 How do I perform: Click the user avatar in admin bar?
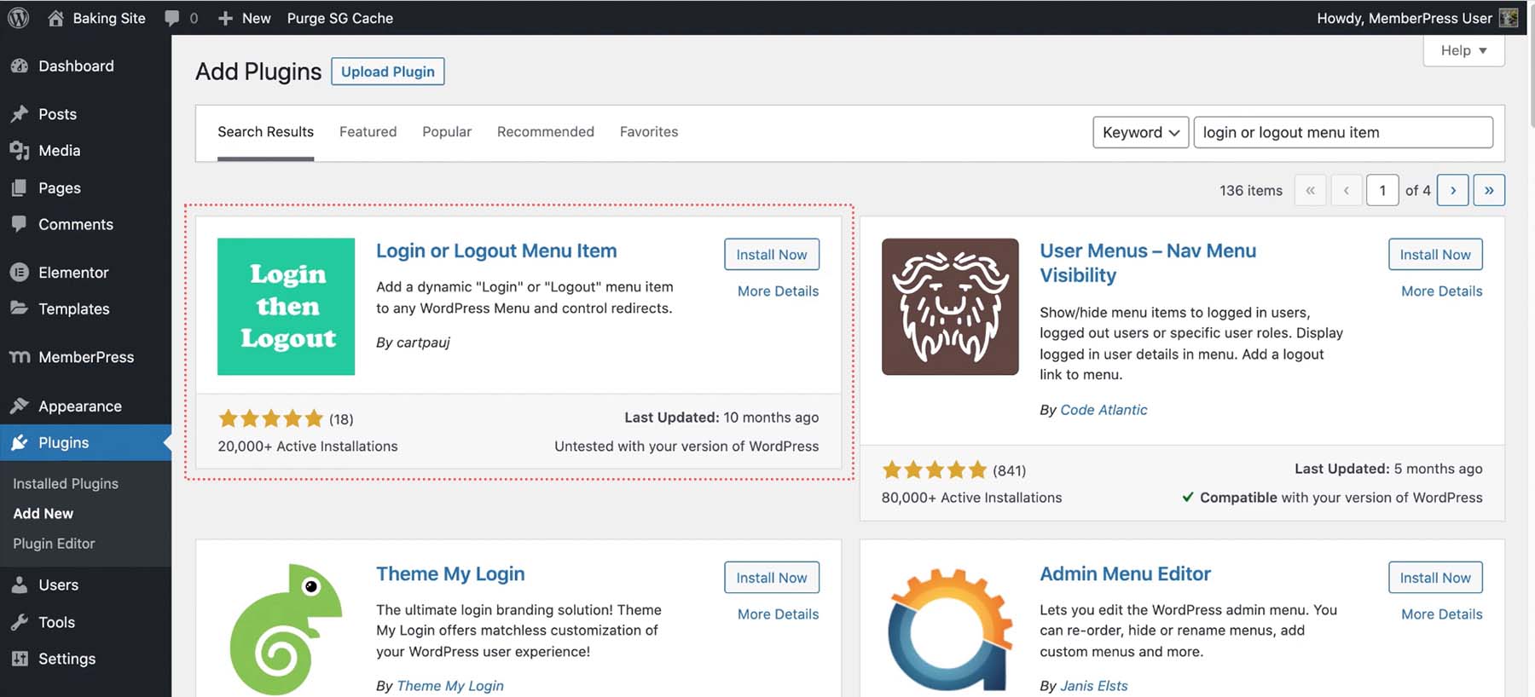(x=1509, y=18)
